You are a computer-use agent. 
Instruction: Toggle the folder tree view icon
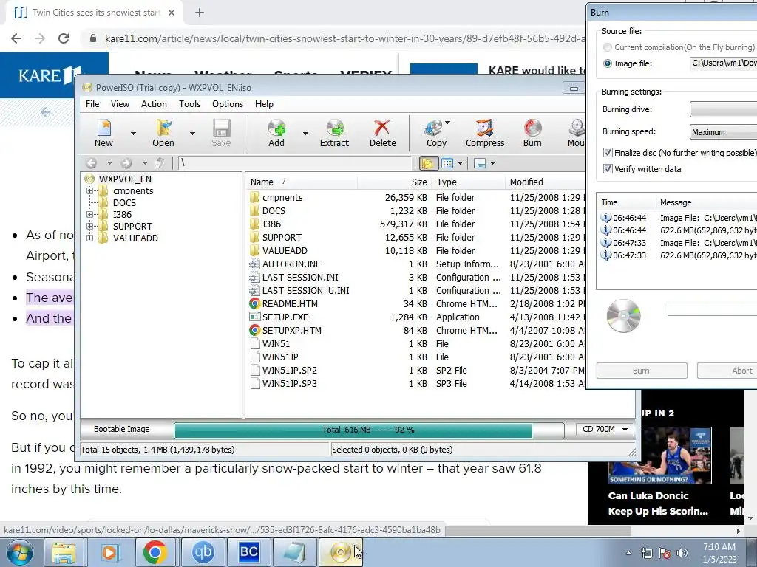[x=427, y=163]
